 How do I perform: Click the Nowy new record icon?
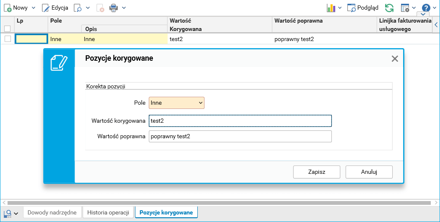[8, 8]
